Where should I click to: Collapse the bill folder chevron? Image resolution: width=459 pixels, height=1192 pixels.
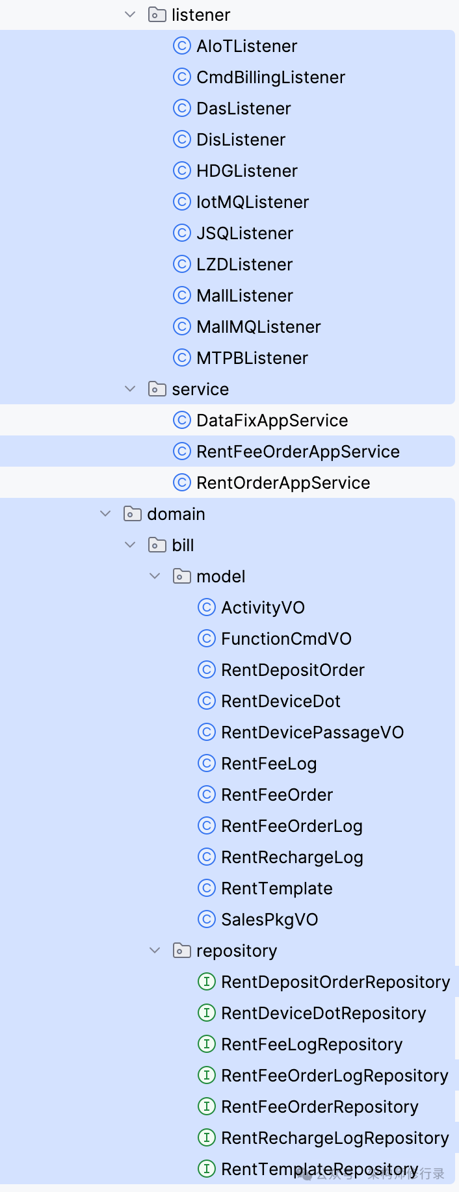[x=130, y=545]
